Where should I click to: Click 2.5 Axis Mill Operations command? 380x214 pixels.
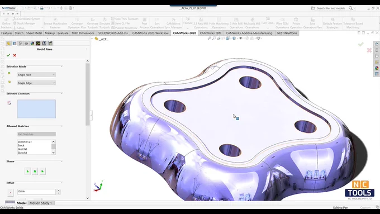point(201,23)
